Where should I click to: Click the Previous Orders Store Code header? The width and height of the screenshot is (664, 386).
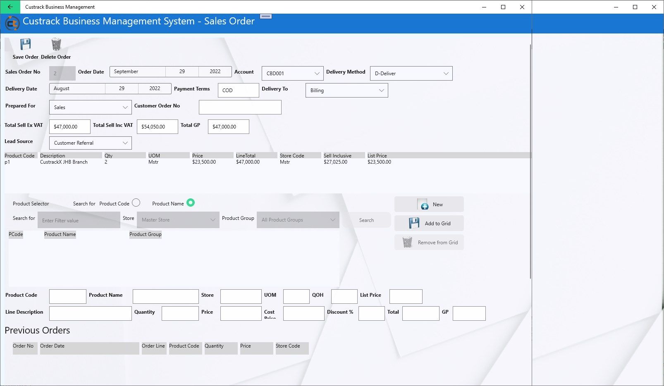coord(292,348)
